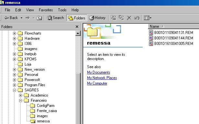Open the View menu
This screenshot has height=124, width=199.
click(30, 10)
